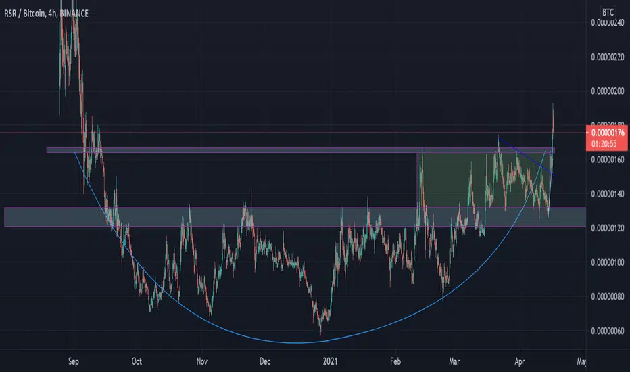Select the dark blue descending trendline
Image resolution: width=630 pixels, height=372 pixels.
pos(527,157)
